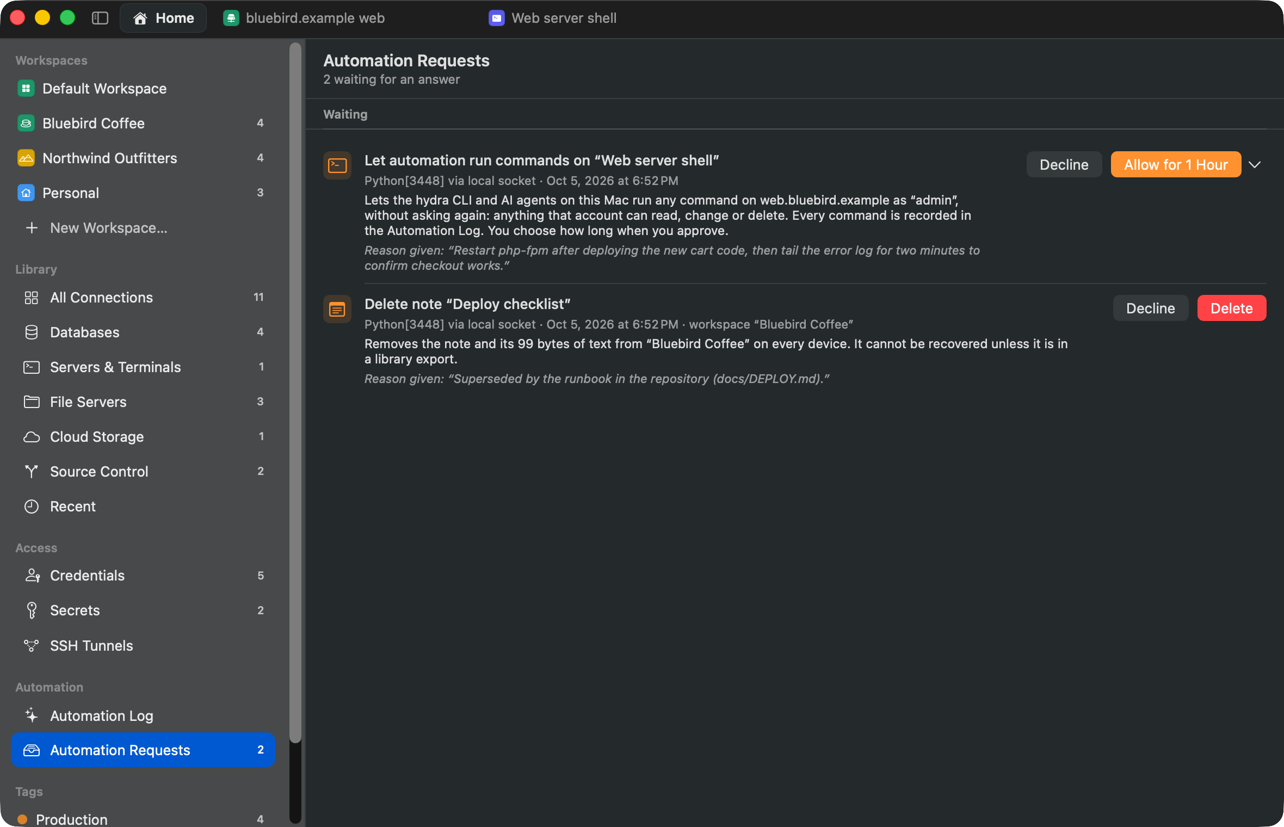
Task: Expand the Allow duration dropdown chevron
Action: coord(1254,164)
